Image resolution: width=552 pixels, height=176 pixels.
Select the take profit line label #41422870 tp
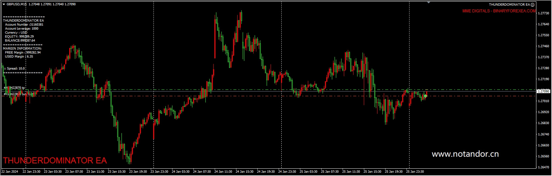[x=15, y=88]
